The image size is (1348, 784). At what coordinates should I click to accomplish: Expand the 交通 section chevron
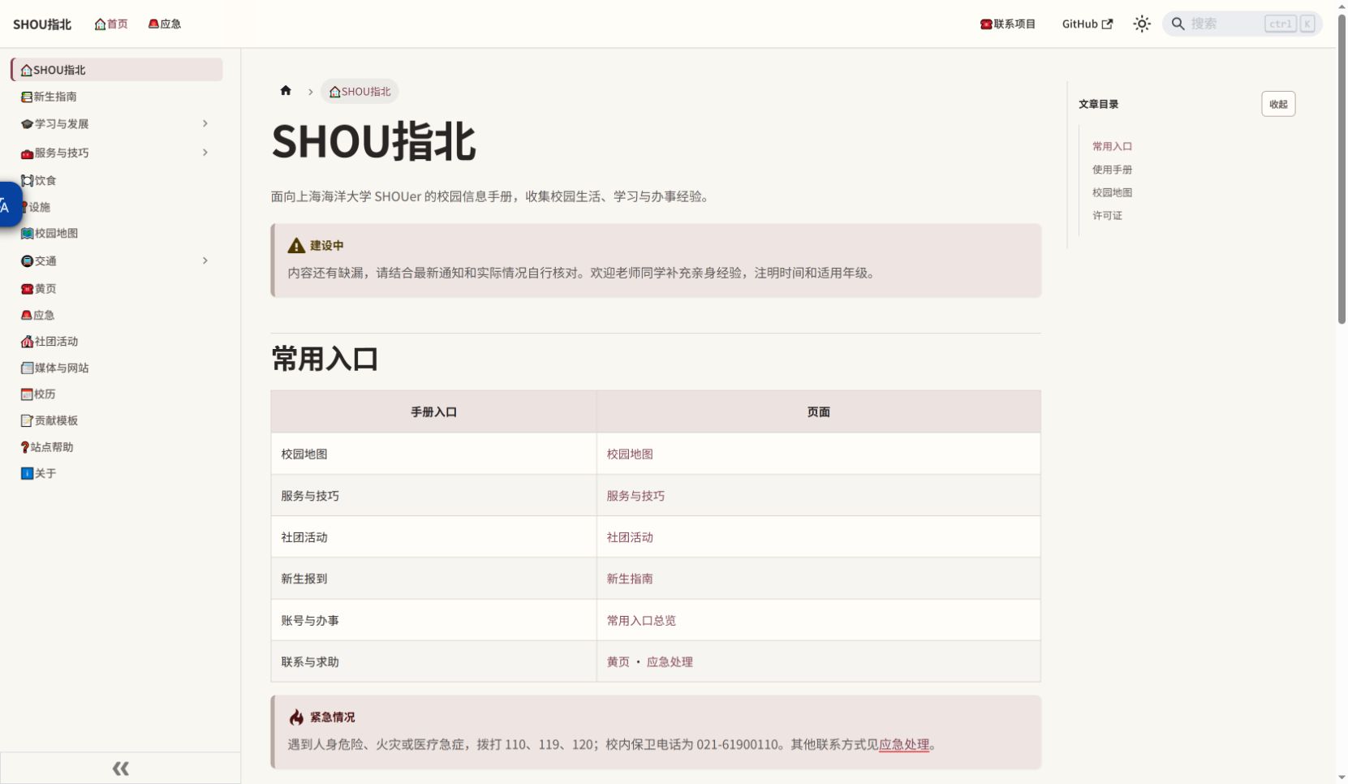(205, 261)
